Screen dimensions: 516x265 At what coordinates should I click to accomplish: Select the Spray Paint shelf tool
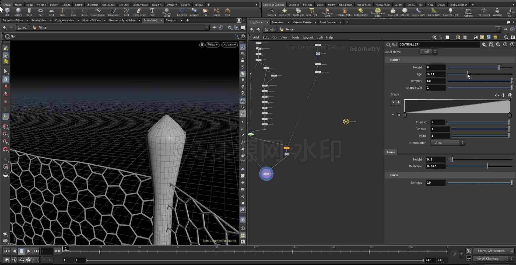139,12
